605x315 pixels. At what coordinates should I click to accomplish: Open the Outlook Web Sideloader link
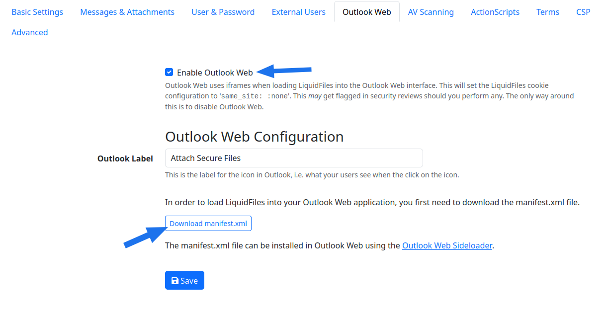(x=446, y=245)
